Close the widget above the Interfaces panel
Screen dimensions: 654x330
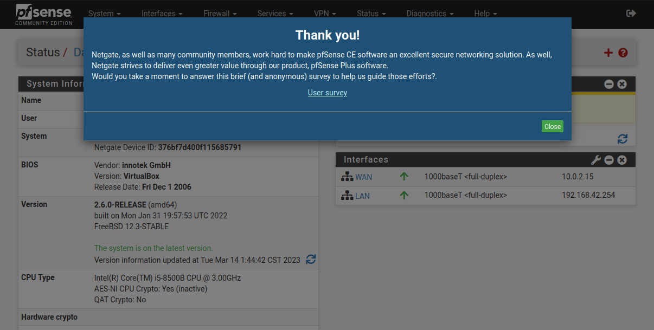click(x=622, y=84)
